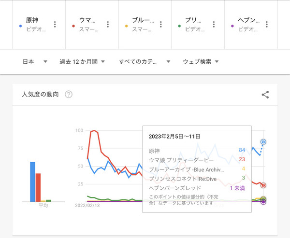The image size is (290, 238).
Task: Click the 人気度の動向 heading
Action: click(40, 95)
